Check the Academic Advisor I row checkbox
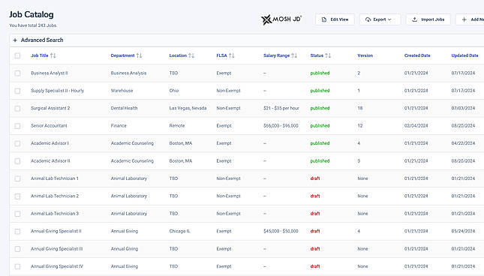Screen dimensions: 484x276 17,144
